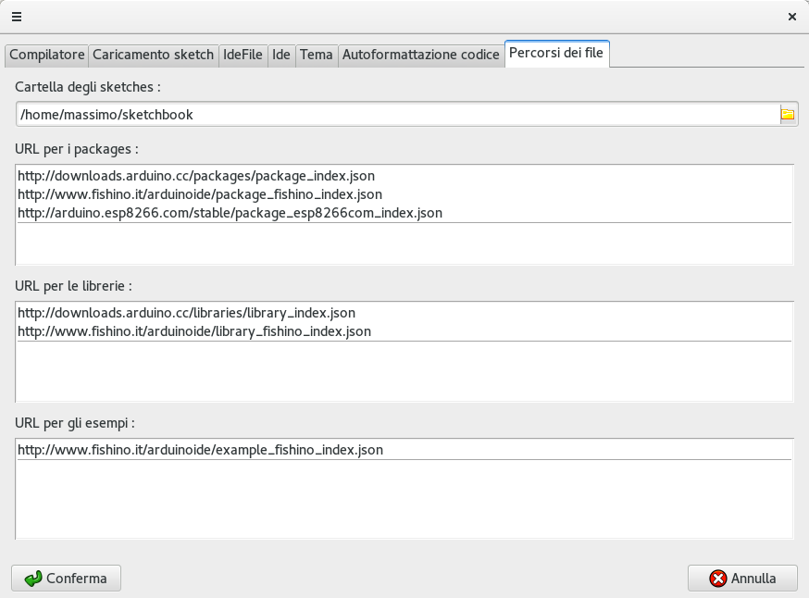Click empty area in packages URL list

(x=404, y=244)
